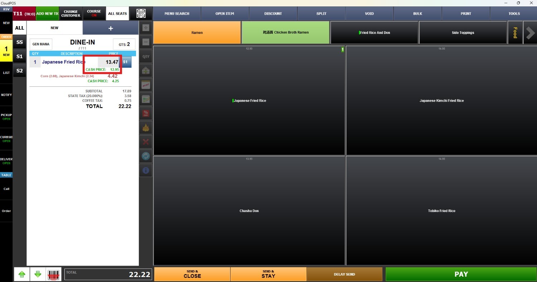
Task: Select seat S1 in seat list
Action: click(x=20, y=56)
